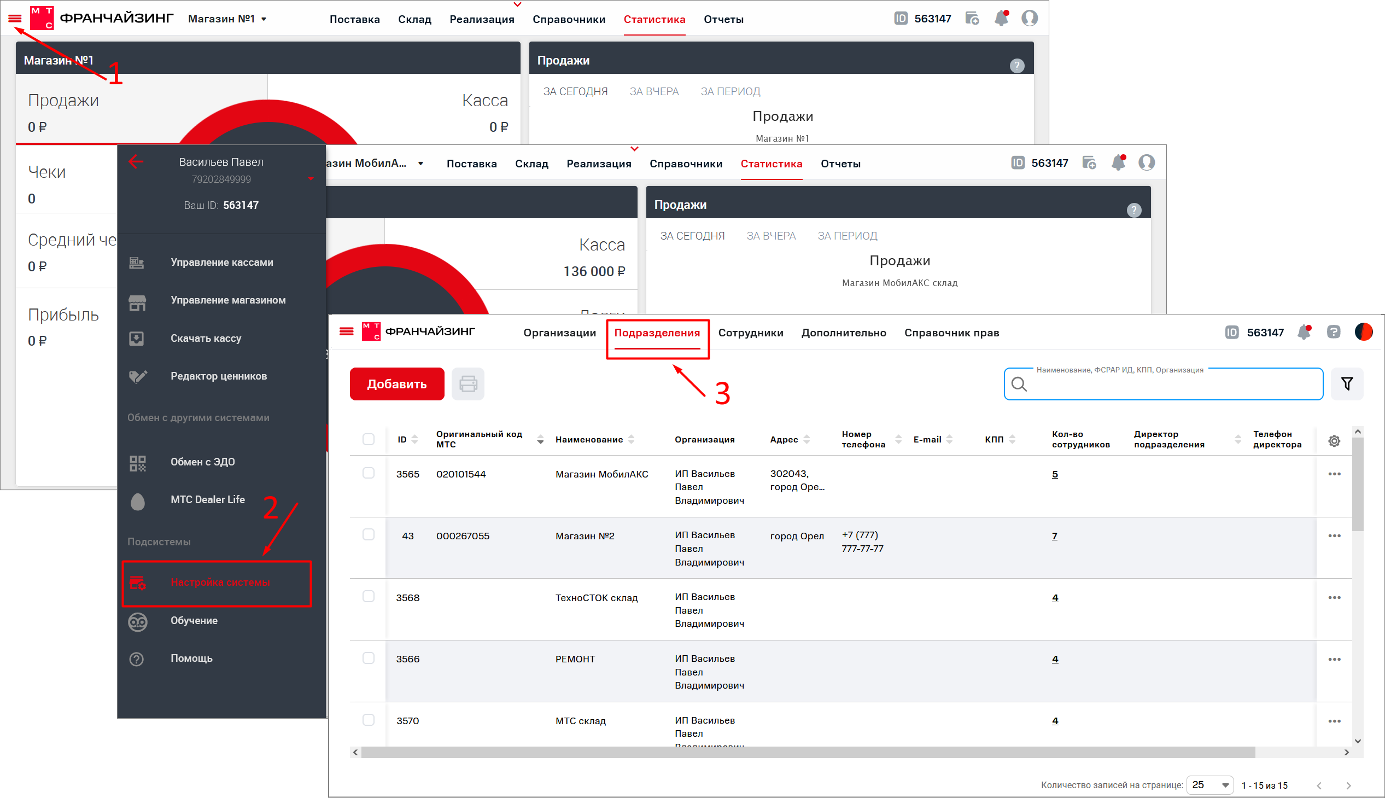Screen dimensions: 1385x798
Task: Go to next page of records
Action: tap(1349, 785)
